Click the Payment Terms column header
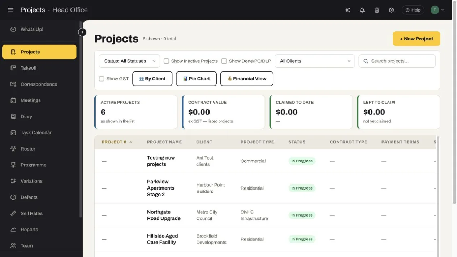Viewport: 457px width, 257px height. coord(400,142)
